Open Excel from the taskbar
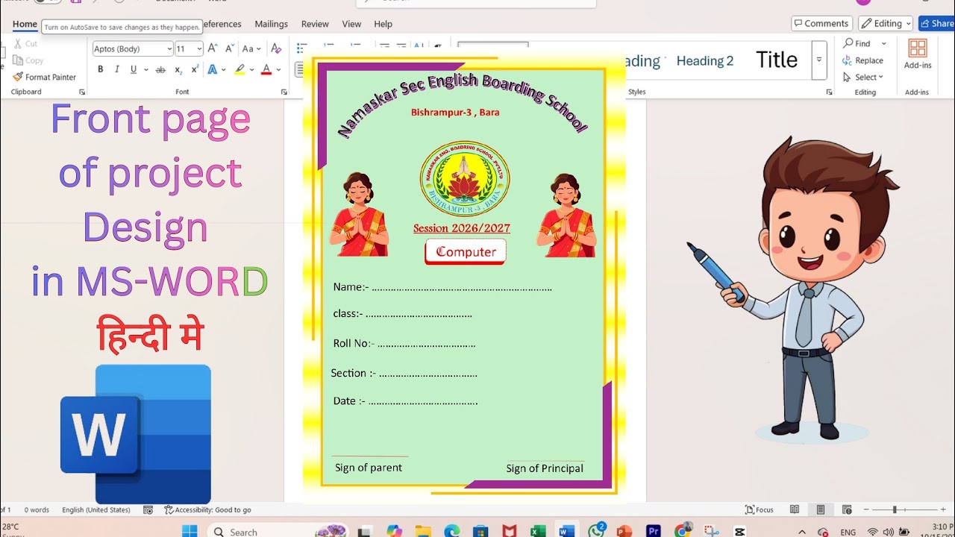955x537 pixels. (538, 531)
